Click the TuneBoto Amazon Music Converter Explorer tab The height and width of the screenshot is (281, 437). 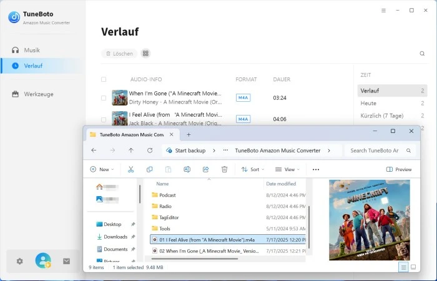pyautogui.click(x=132, y=135)
